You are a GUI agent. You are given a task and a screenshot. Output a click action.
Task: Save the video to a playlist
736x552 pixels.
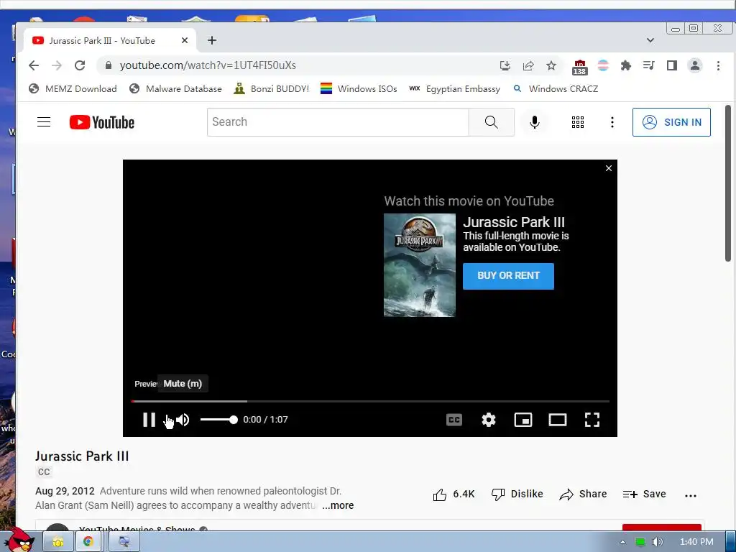(644, 494)
